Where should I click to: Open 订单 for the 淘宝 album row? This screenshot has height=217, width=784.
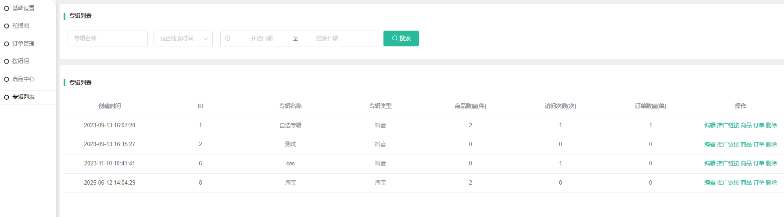coord(759,183)
